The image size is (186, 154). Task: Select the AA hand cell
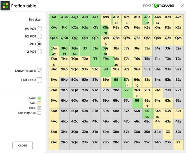click(x=54, y=20)
